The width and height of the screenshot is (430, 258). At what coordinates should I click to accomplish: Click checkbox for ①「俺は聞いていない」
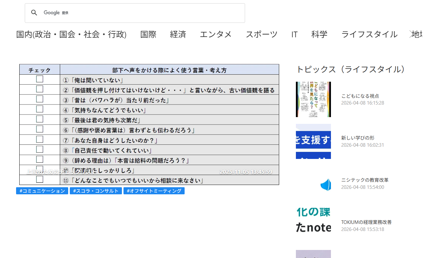tap(40, 79)
